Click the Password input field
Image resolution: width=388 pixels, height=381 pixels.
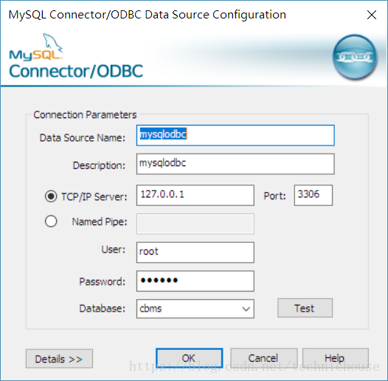(x=195, y=281)
